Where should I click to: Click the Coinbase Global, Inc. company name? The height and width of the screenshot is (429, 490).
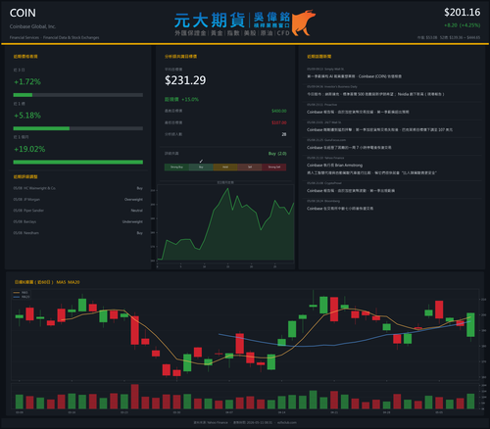pyautogui.click(x=32, y=26)
